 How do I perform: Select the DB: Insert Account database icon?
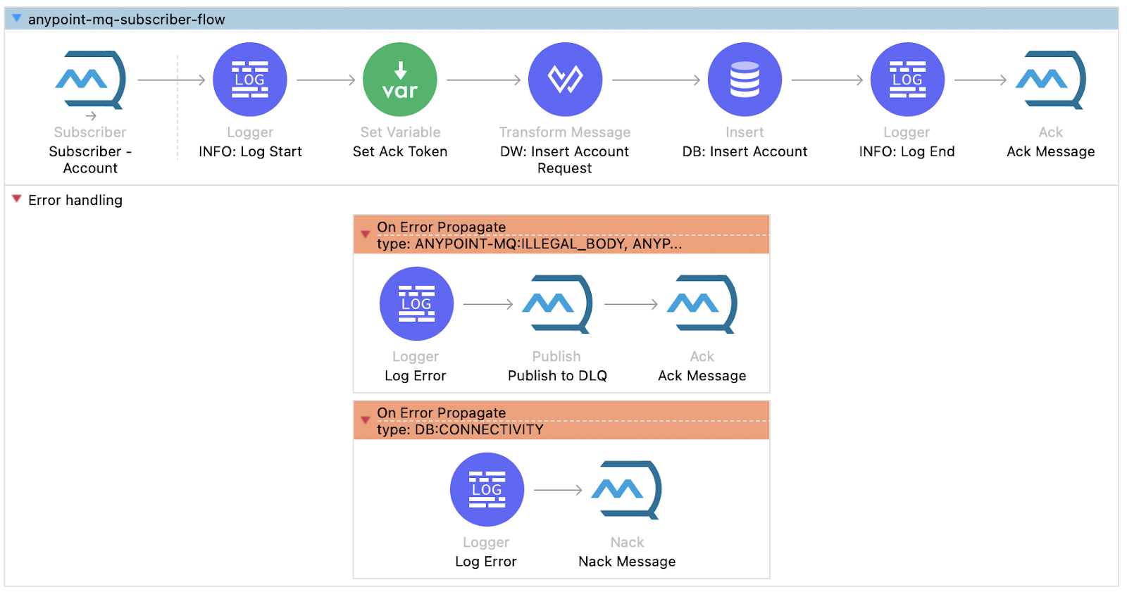[x=745, y=80]
